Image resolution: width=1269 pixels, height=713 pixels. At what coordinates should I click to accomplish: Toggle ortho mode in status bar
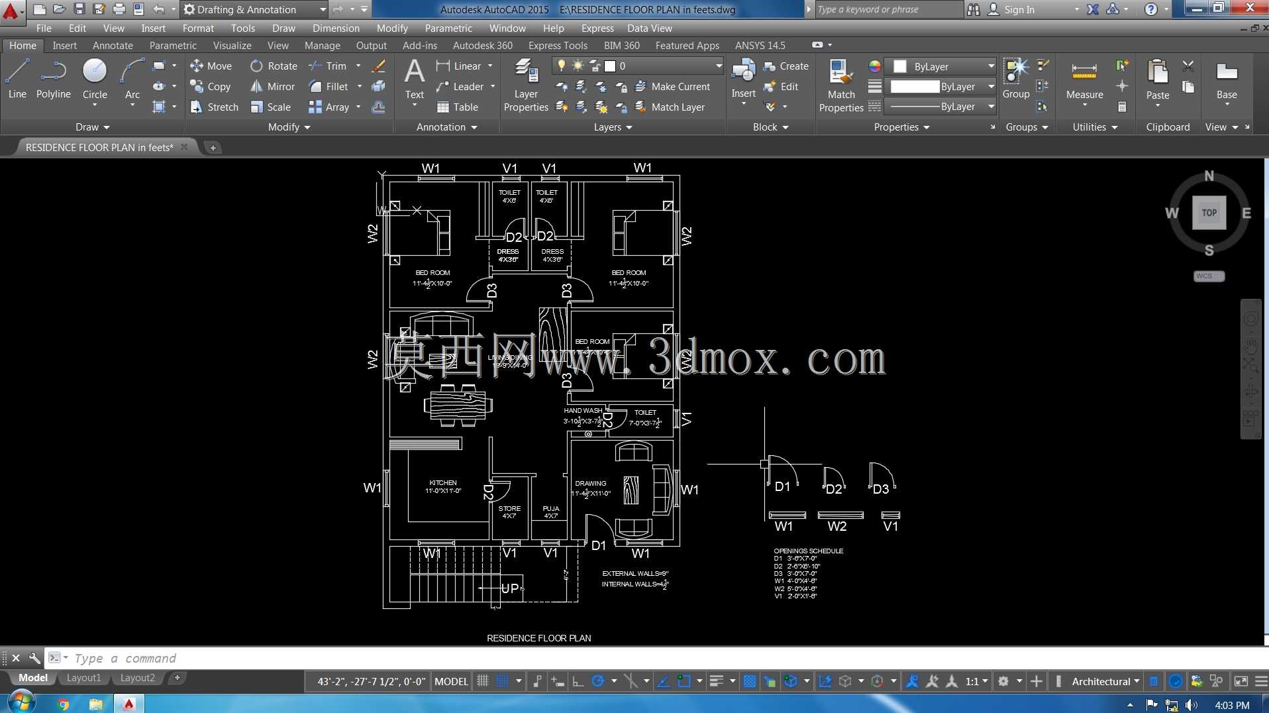tap(578, 681)
